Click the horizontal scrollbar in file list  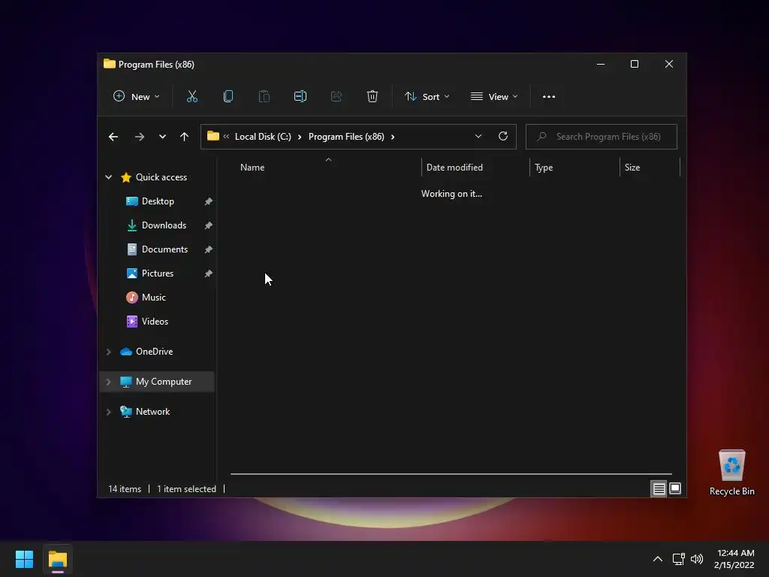(x=451, y=474)
